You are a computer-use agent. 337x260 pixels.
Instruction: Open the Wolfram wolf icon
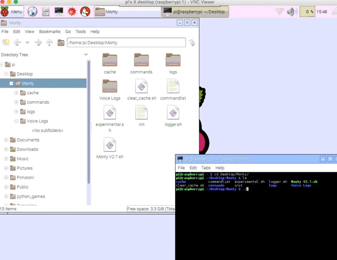pyautogui.click(x=85, y=12)
